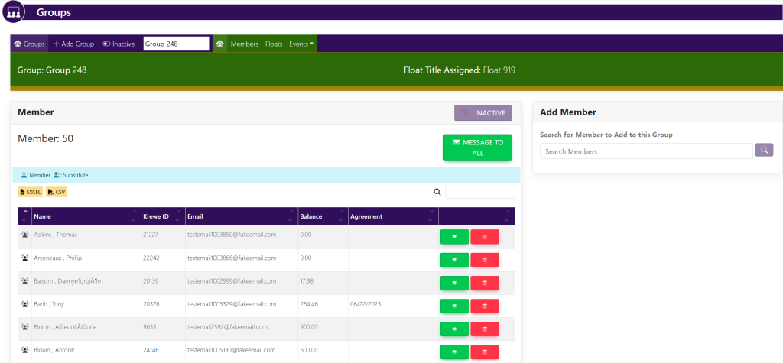
Task: Click the green home icon in navbar
Action: click(219, 44)
